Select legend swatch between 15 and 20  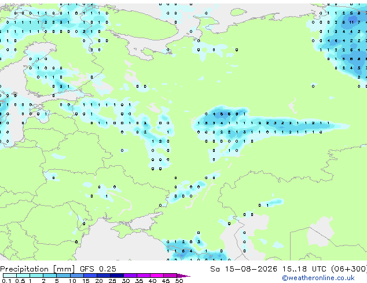(x=90, y=275)
